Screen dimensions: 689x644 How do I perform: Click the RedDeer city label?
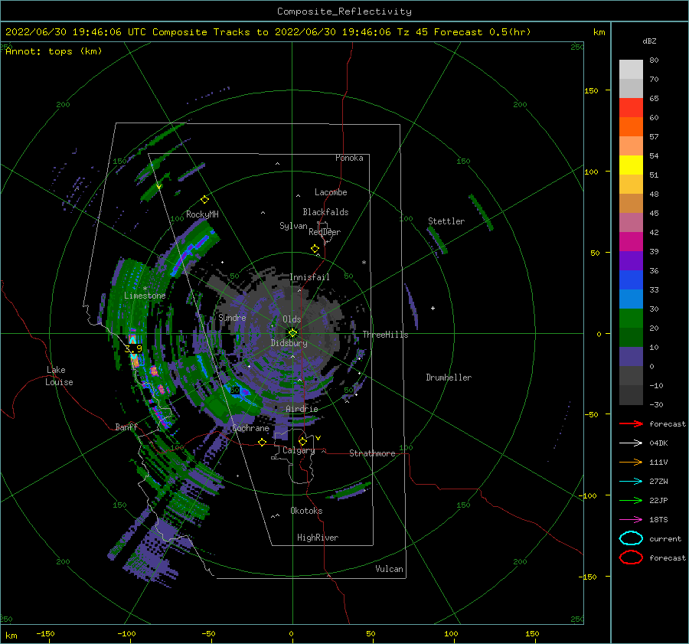point(325,232)
